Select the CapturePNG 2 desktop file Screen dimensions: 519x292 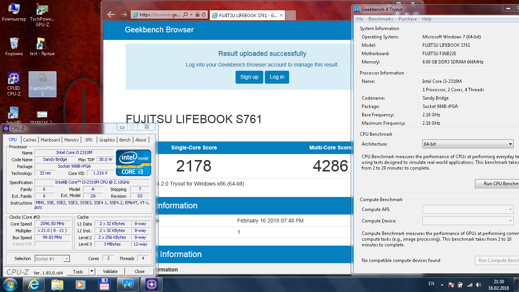point(43,84)
